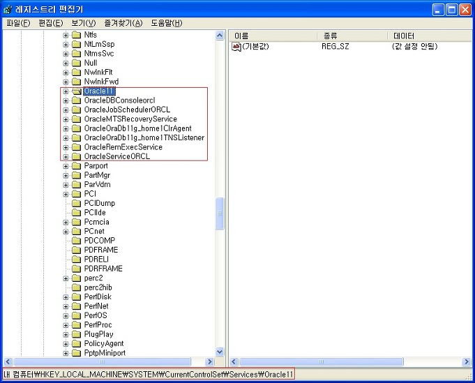Image resolution: width=475 pixels, height=383 pixels.
Task: Click the NwlnkFwd folder icon
Action: click(76, 82)
